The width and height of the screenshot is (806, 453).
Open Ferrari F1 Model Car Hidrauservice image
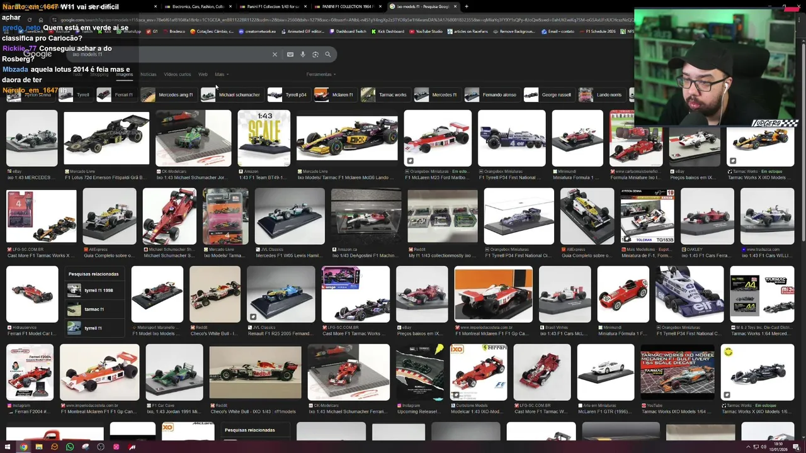click(32, 294)
